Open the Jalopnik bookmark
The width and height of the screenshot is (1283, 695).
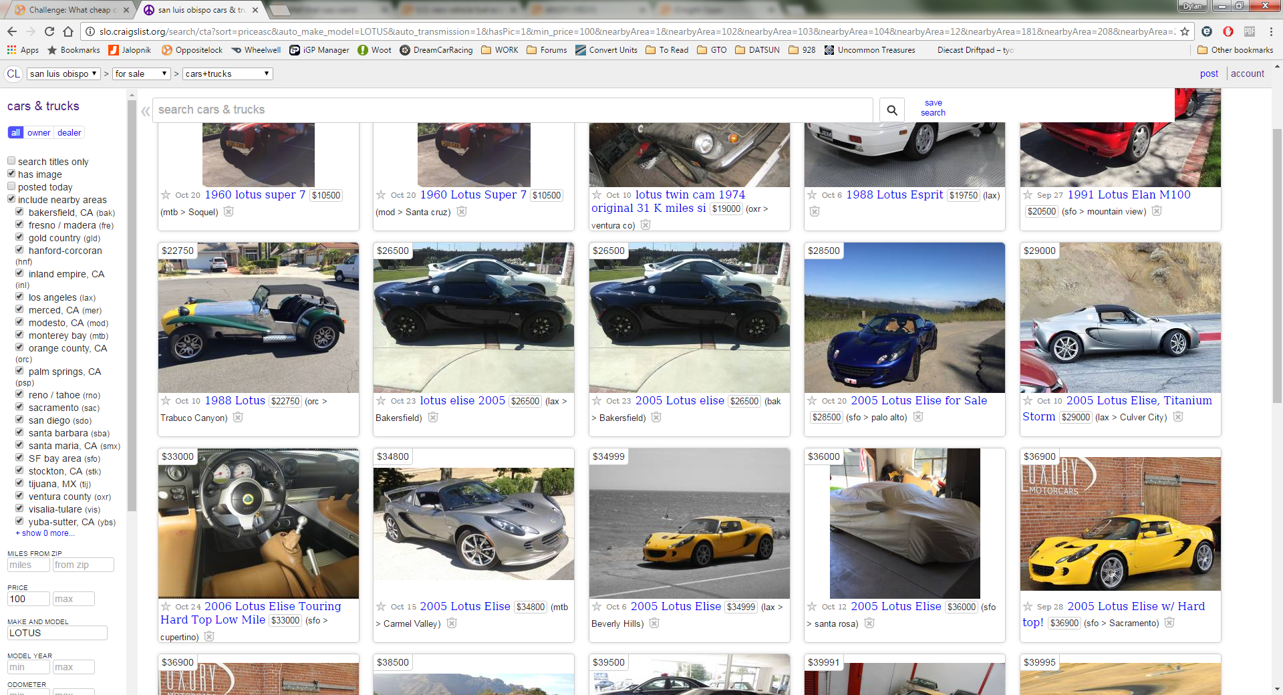(x=130, y=50)
